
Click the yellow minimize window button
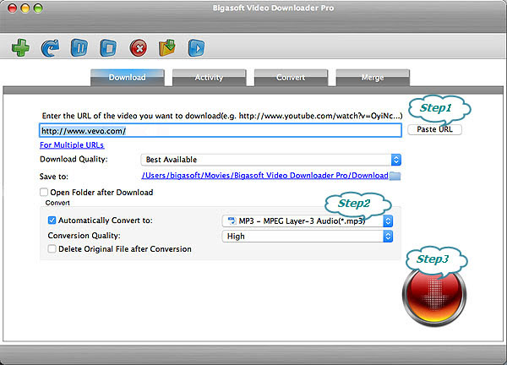(25, 8)
